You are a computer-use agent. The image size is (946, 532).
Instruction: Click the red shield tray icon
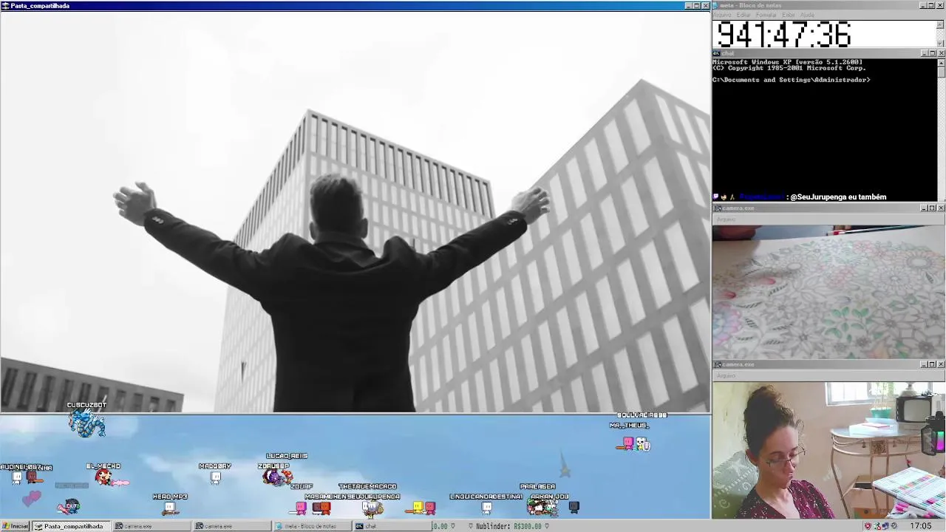868,526
